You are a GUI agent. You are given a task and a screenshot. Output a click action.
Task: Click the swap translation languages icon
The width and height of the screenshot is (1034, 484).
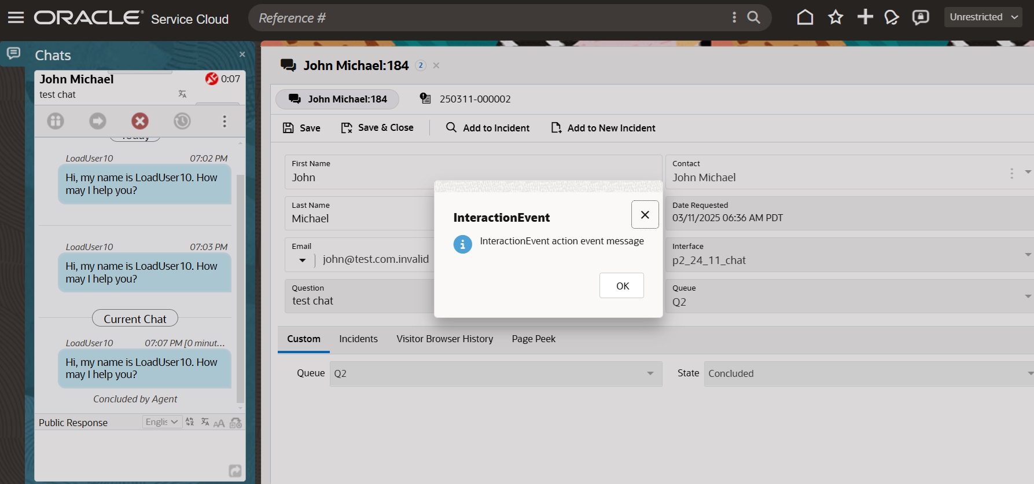[x=190, y=422]
